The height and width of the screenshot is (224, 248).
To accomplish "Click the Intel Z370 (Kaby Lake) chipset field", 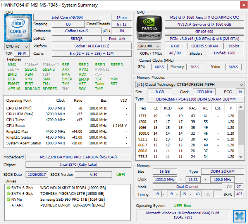I will coord(78,165).
